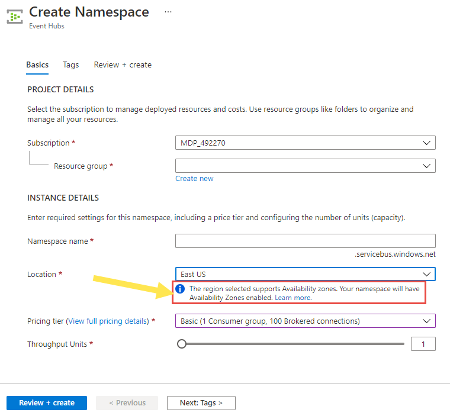
Task: Switch to the Basics tab
Action: pyautogui.click(x=37, y=65)
